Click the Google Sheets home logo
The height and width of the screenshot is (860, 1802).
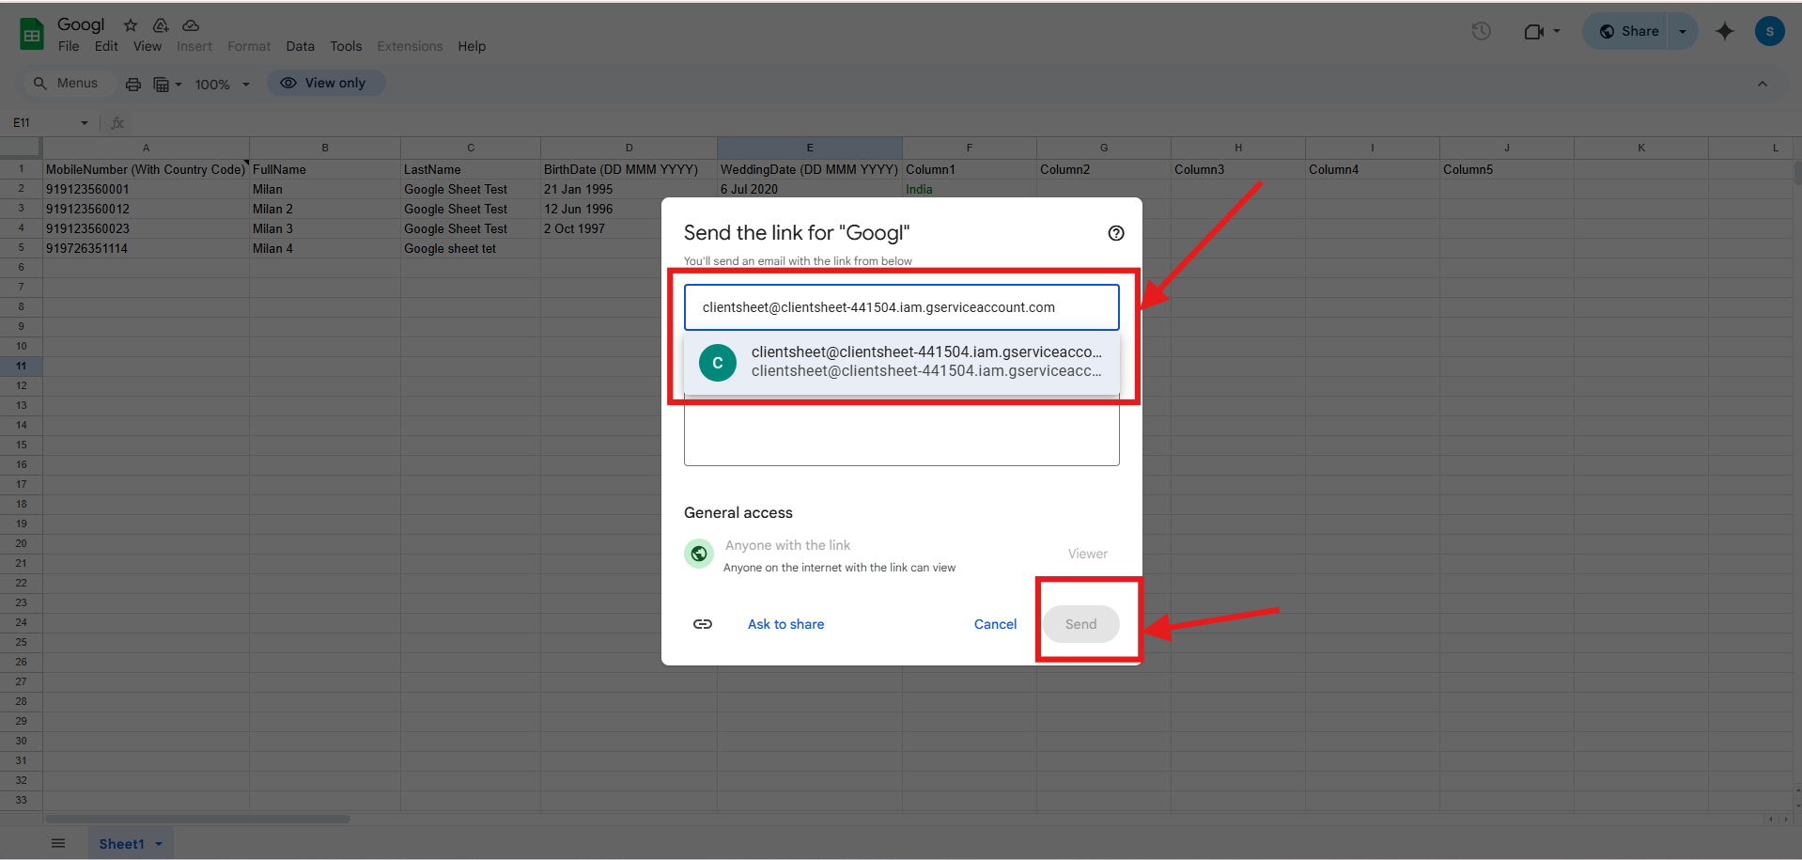coord(32,35)
